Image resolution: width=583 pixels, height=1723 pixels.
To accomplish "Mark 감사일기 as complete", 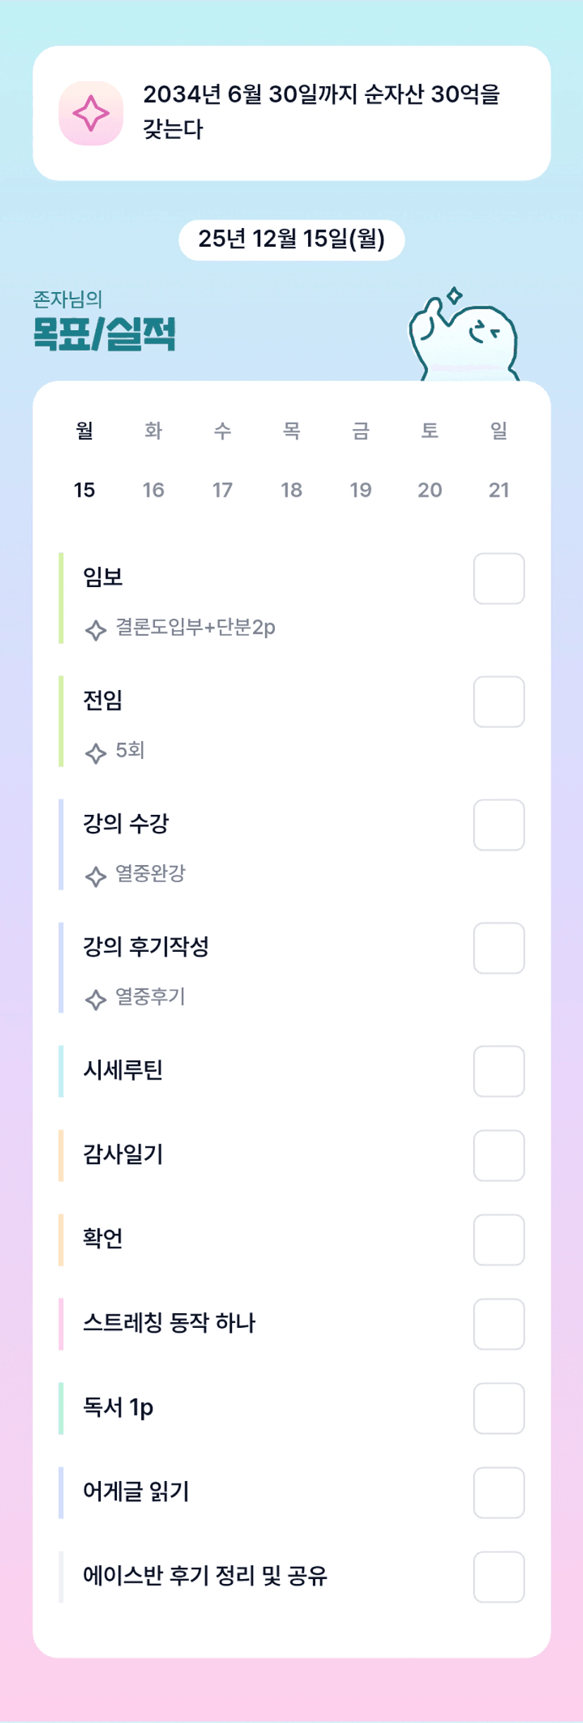I will coord(498,1156).
